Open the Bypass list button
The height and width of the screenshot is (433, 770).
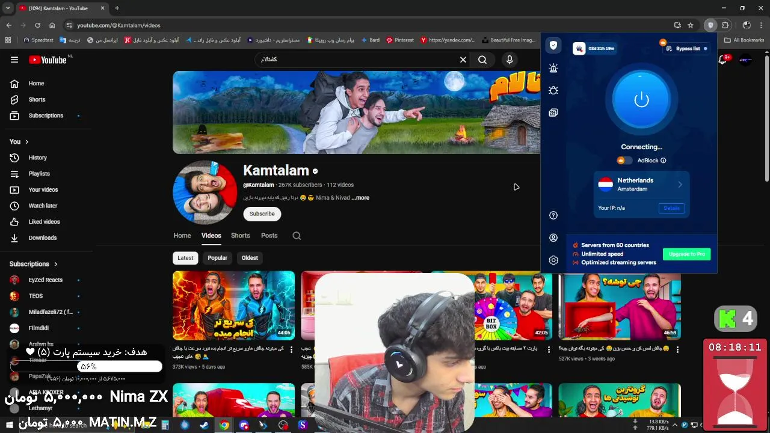pos(687,49)
